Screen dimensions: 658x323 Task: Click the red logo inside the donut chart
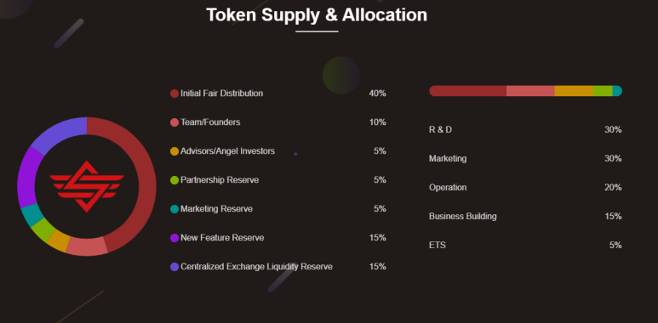pyautogui.click(x=87, y=186)
